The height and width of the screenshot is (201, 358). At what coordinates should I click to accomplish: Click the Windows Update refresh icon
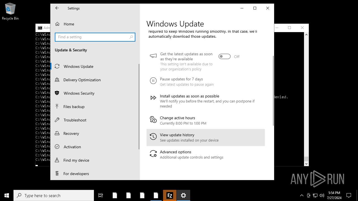coord(57,66)
